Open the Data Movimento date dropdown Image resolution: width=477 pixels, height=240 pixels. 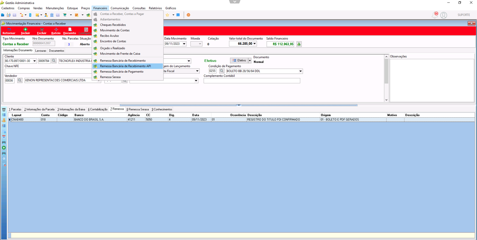(184, 44)
